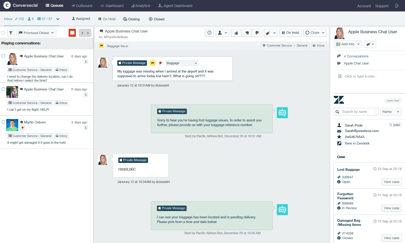Switch to On Hold tab

(107, 19)
